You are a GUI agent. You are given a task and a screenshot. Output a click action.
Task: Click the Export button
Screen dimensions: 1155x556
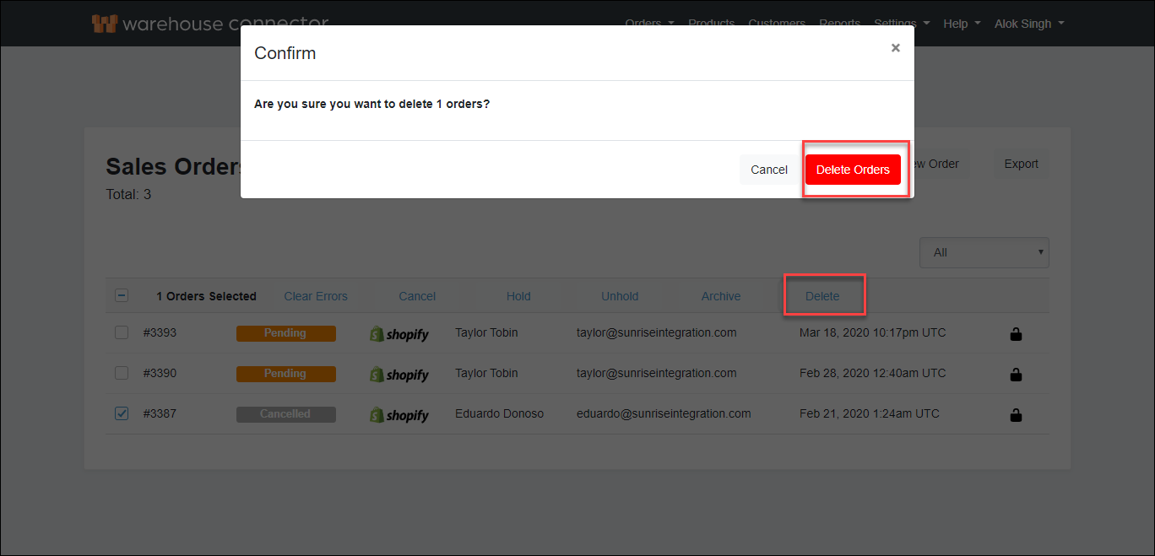click(1021, 164)
